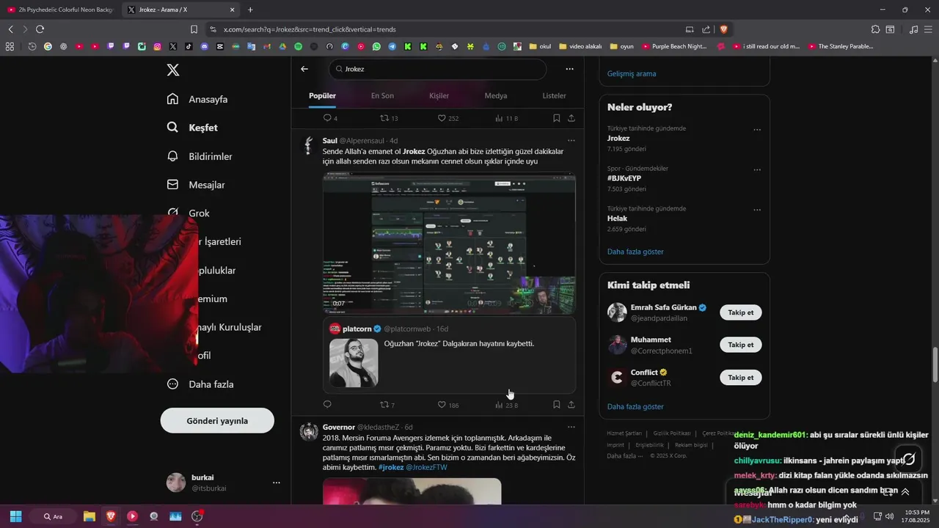Bookmark Saul's post
Screen dimensions: 939x528
[x=557, y=405]
